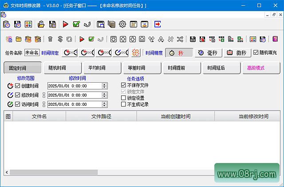284x187 pixels.
Task: Toggle the 访问时间 checkbox
Action: (x=17, y=104)
